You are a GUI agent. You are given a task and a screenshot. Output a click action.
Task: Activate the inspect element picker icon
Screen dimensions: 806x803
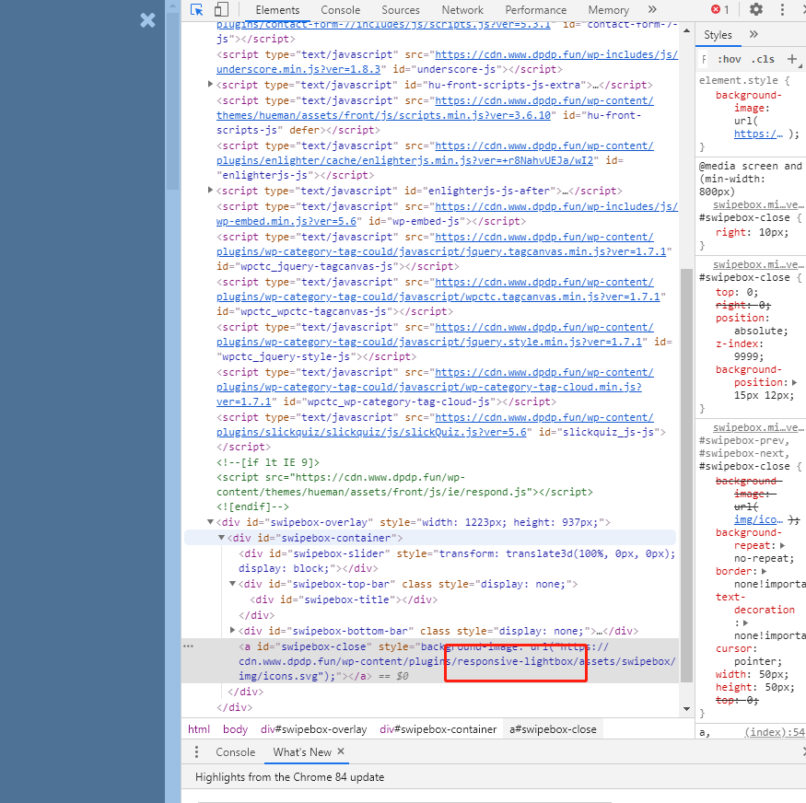point(196,10)
